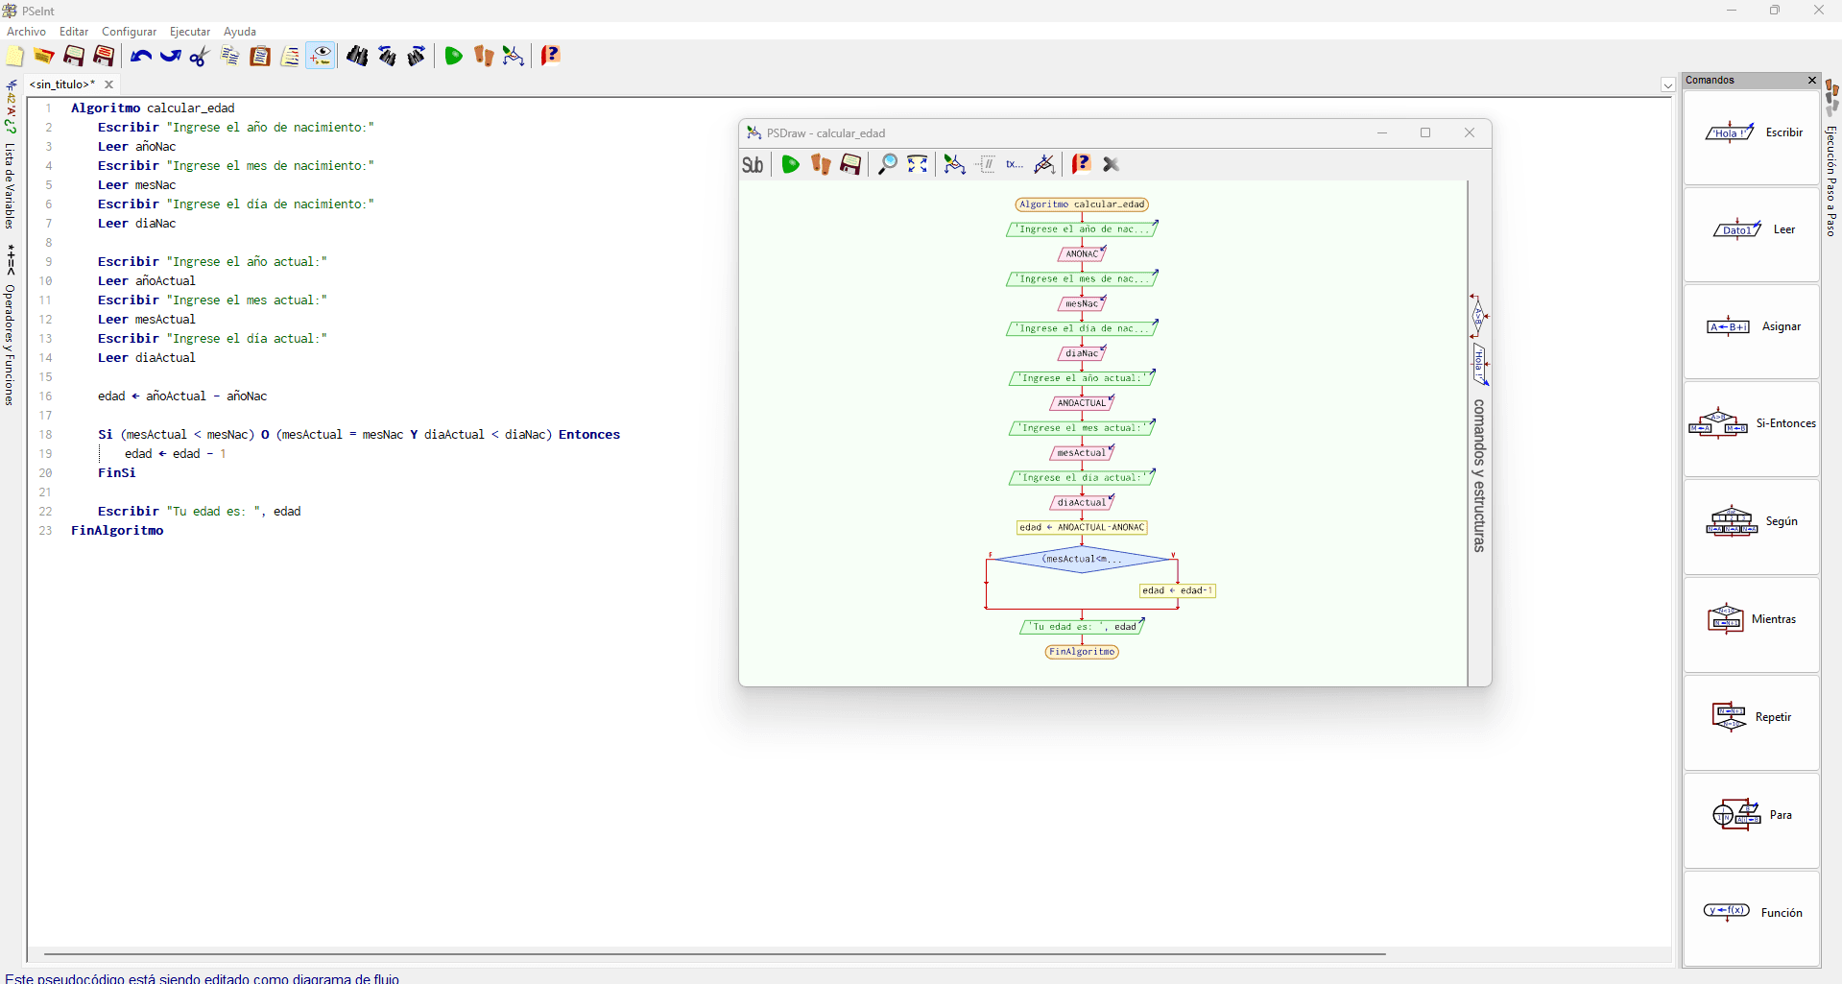
Task: Insert a Mientras loop command
Action: pos(1751,620)
